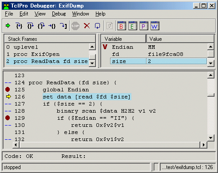Screen dimensions: 218x173
Task: Click the Step Over toolbar icon
Action: (x=30, y=26)
